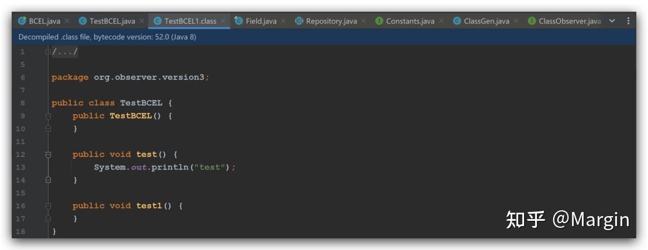Click the ClassObserver.java interface icon
Screen dimensions: 648x250
(532, 21)
